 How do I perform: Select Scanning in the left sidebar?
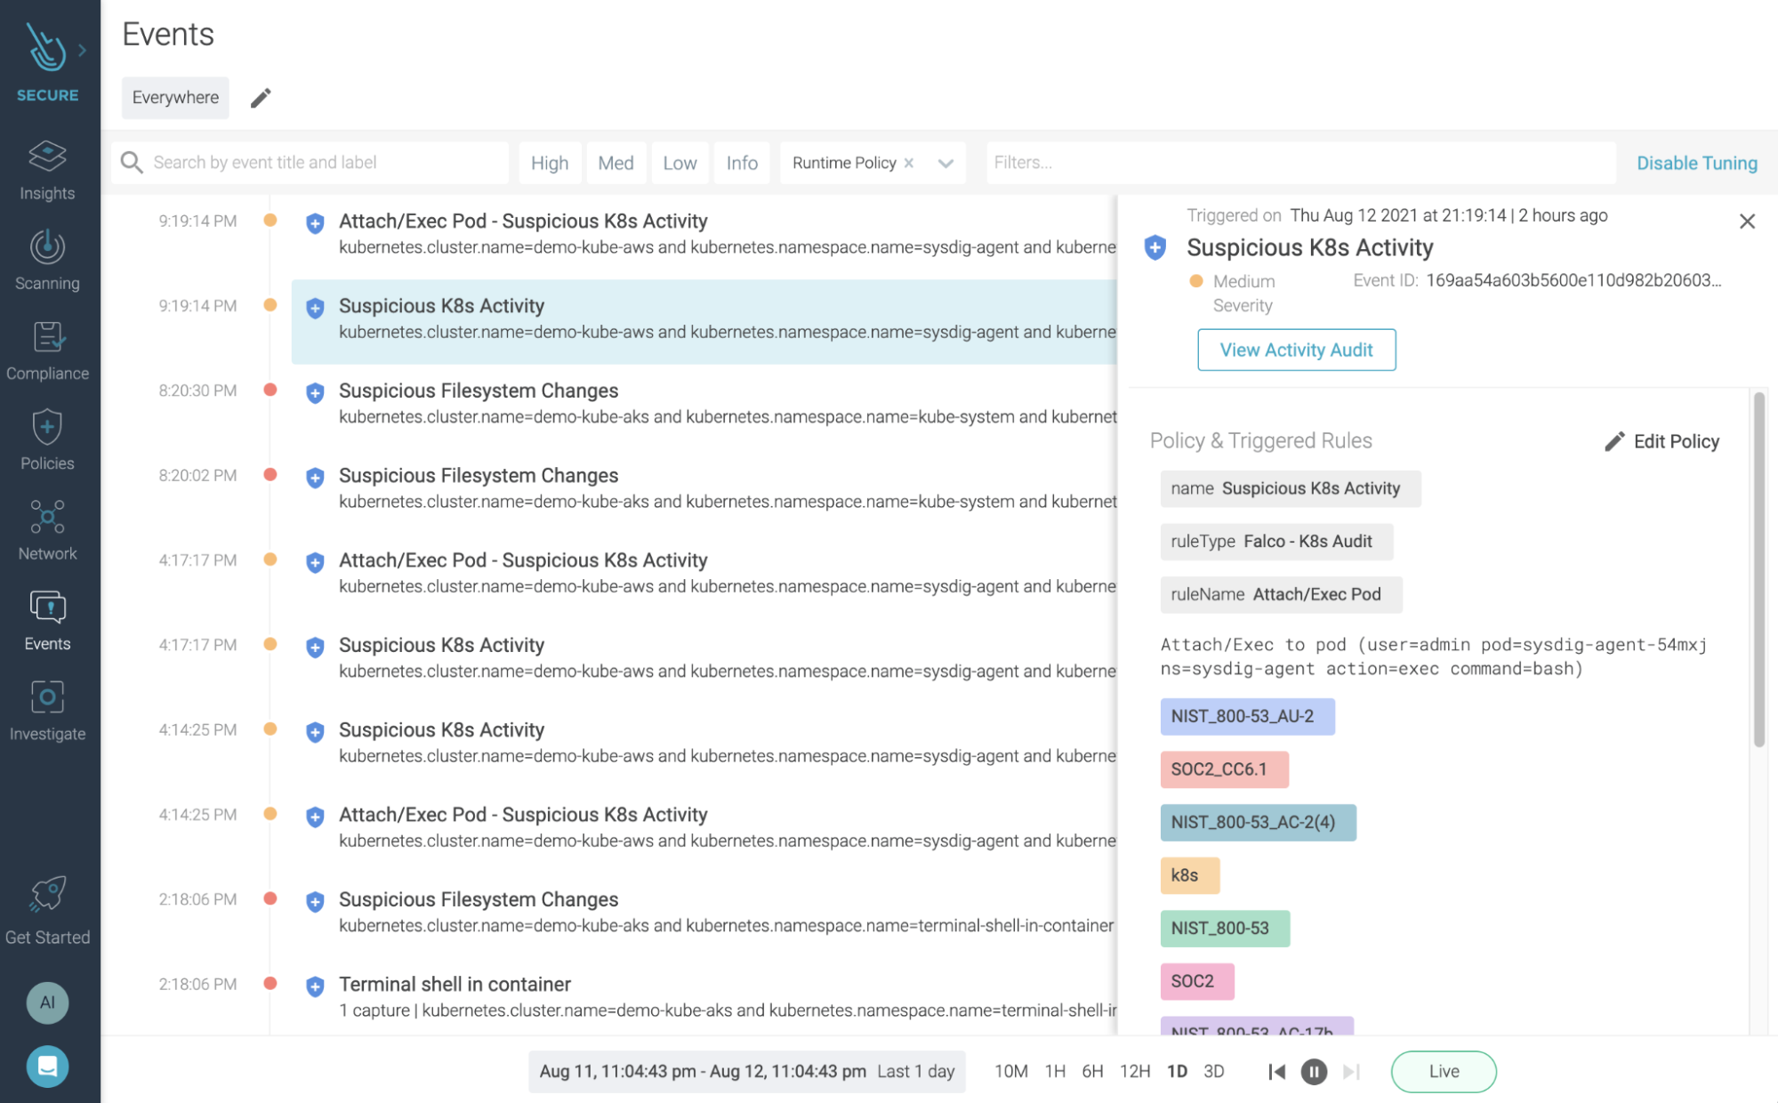(47, 259)
